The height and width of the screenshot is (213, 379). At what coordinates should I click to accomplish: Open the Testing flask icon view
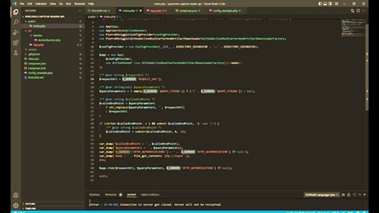tap(16, 53)
